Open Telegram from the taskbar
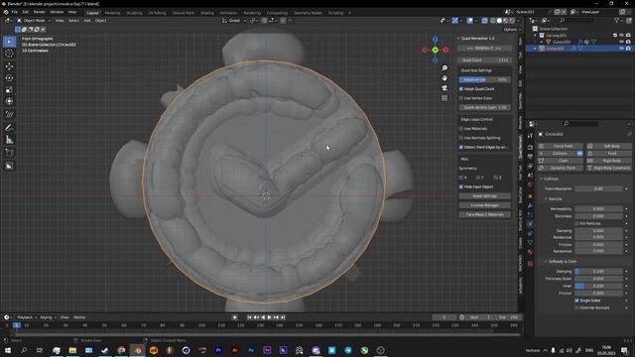This screenshot has height=357, width=635. click(348, 350)
